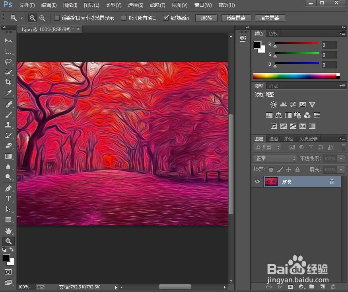Select the Clone Stamp tool
Screen dimensions: 348x292
(8, 125)
